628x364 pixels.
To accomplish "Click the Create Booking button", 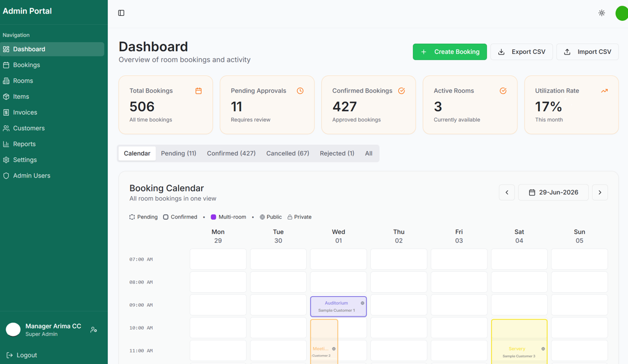I will (x=450, y=52).
